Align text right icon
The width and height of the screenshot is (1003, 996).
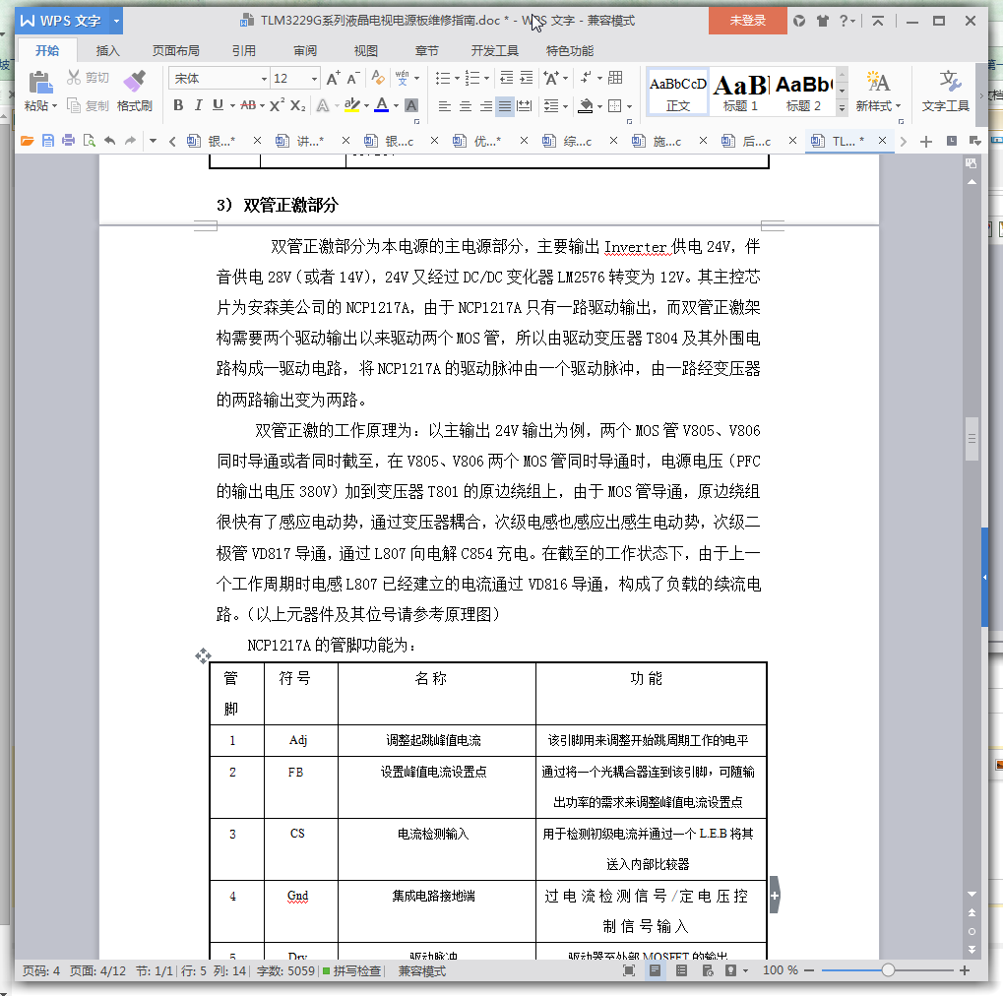click(485, 105)
